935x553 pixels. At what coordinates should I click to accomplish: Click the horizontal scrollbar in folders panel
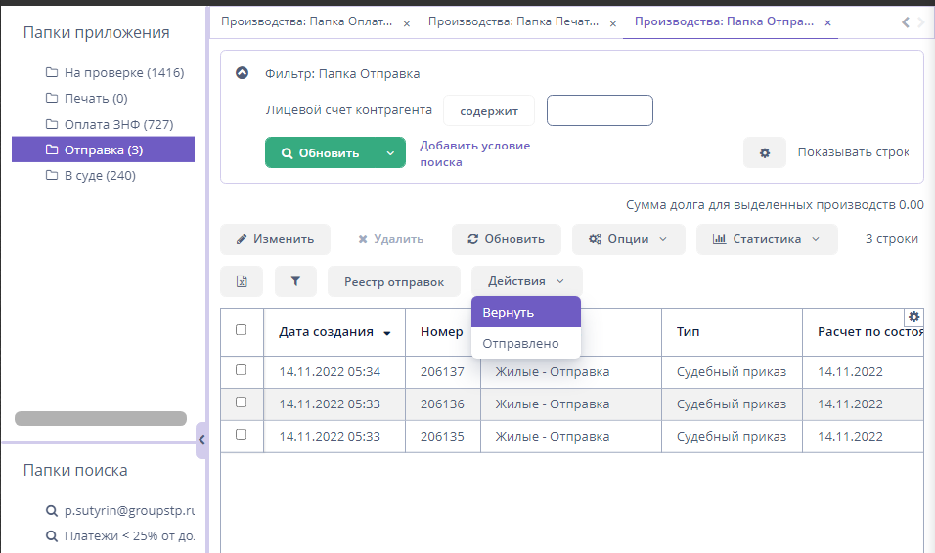(101, 418)
